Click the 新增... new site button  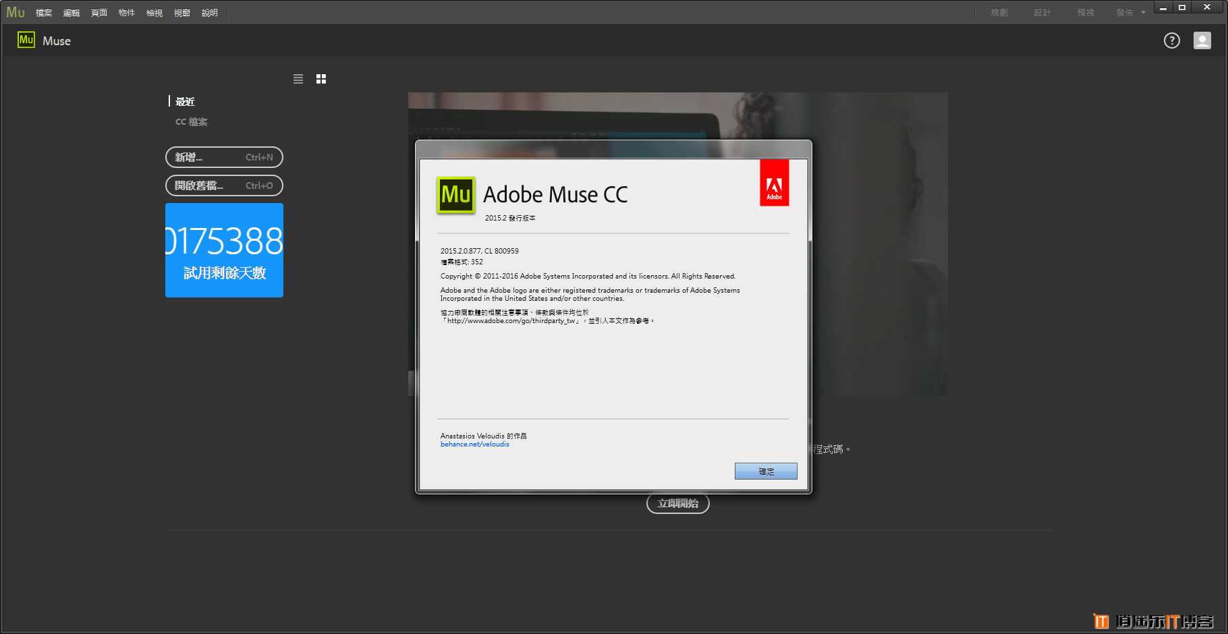(224, 157)
